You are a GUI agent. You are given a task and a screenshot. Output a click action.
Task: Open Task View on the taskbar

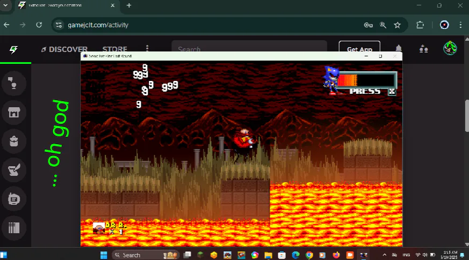coord(187,255)
